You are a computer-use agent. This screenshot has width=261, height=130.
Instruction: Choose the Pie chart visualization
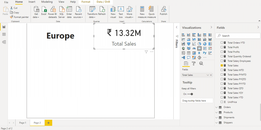tap(199, 44)
